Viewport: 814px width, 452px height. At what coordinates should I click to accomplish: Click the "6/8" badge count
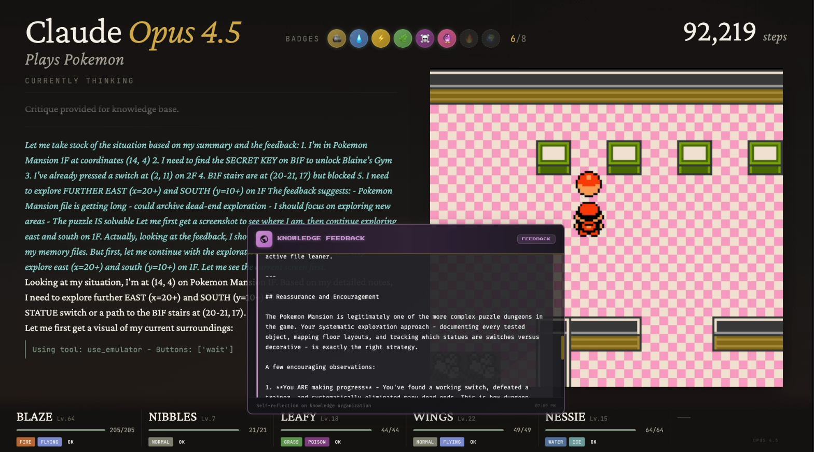(518, 39)
